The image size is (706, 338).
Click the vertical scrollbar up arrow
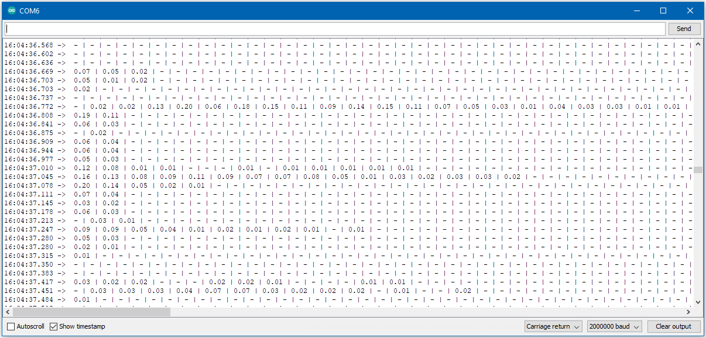click(x=697, y=44)
